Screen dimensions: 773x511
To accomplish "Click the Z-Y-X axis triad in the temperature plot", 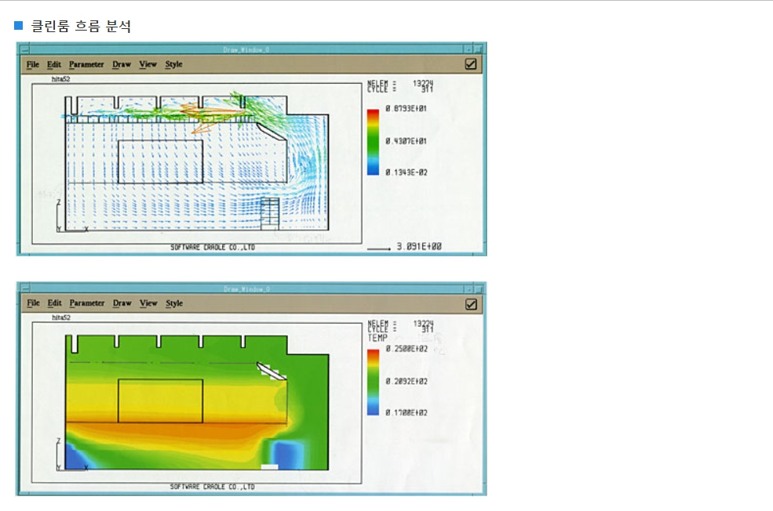I will [x=63, y=455].
